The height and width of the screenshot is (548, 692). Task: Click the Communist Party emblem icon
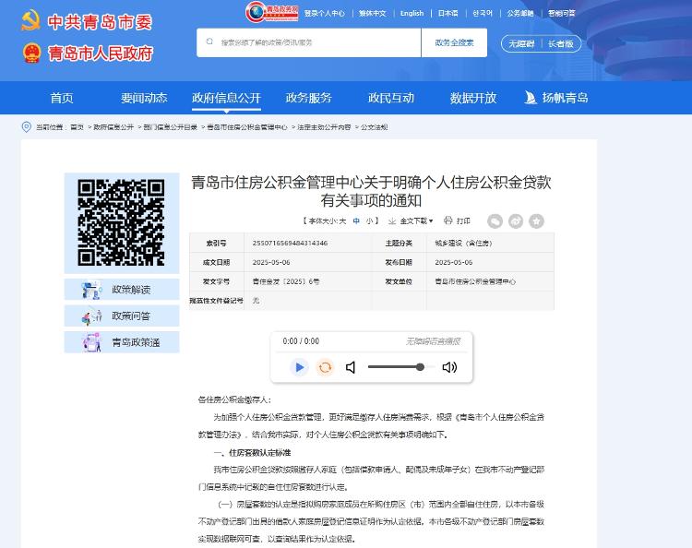click(x=30, y=20)
